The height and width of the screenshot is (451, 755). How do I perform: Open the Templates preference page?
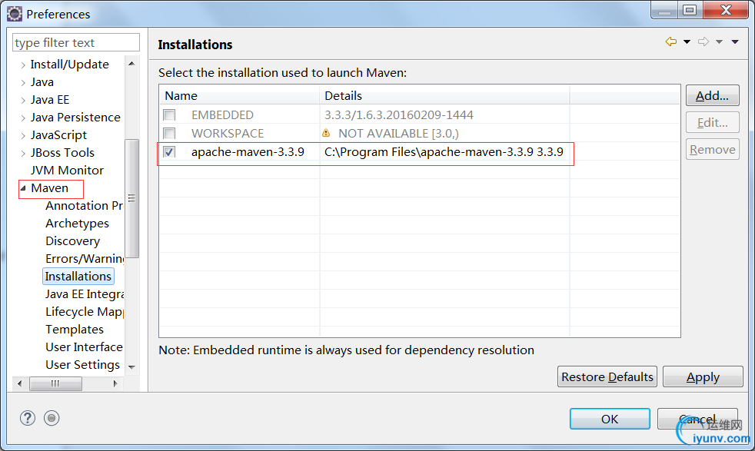pos(75,330)
